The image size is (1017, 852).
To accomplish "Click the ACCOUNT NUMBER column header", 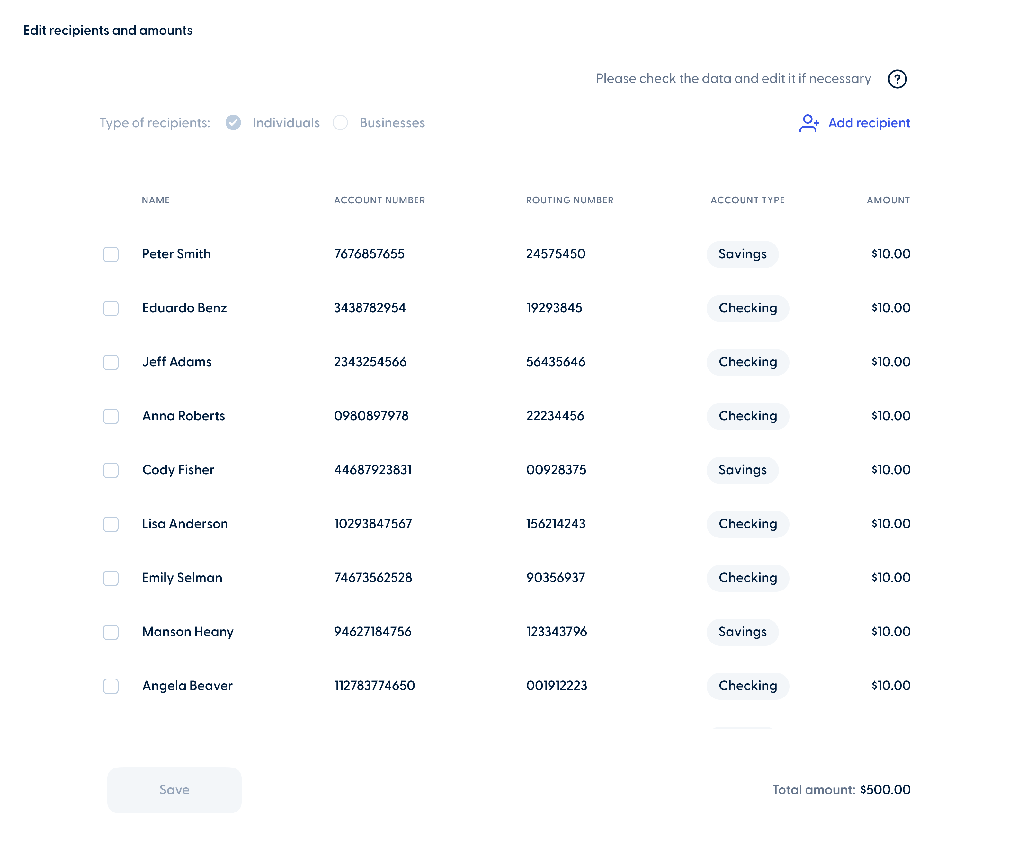I will click(380, 200).
